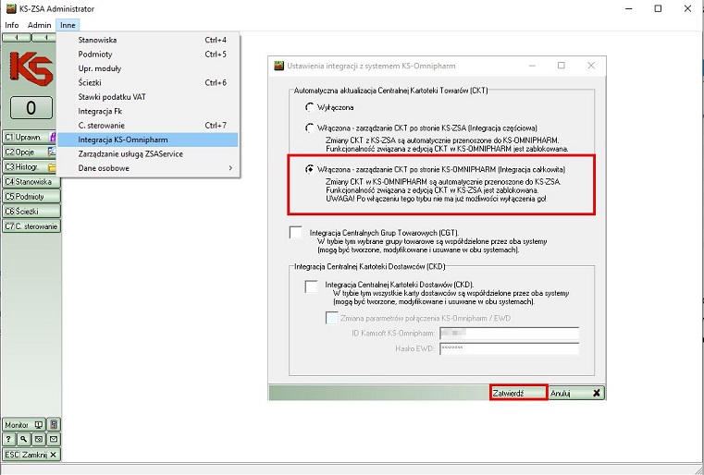Click the counter button showing 0

pos(31,107)
